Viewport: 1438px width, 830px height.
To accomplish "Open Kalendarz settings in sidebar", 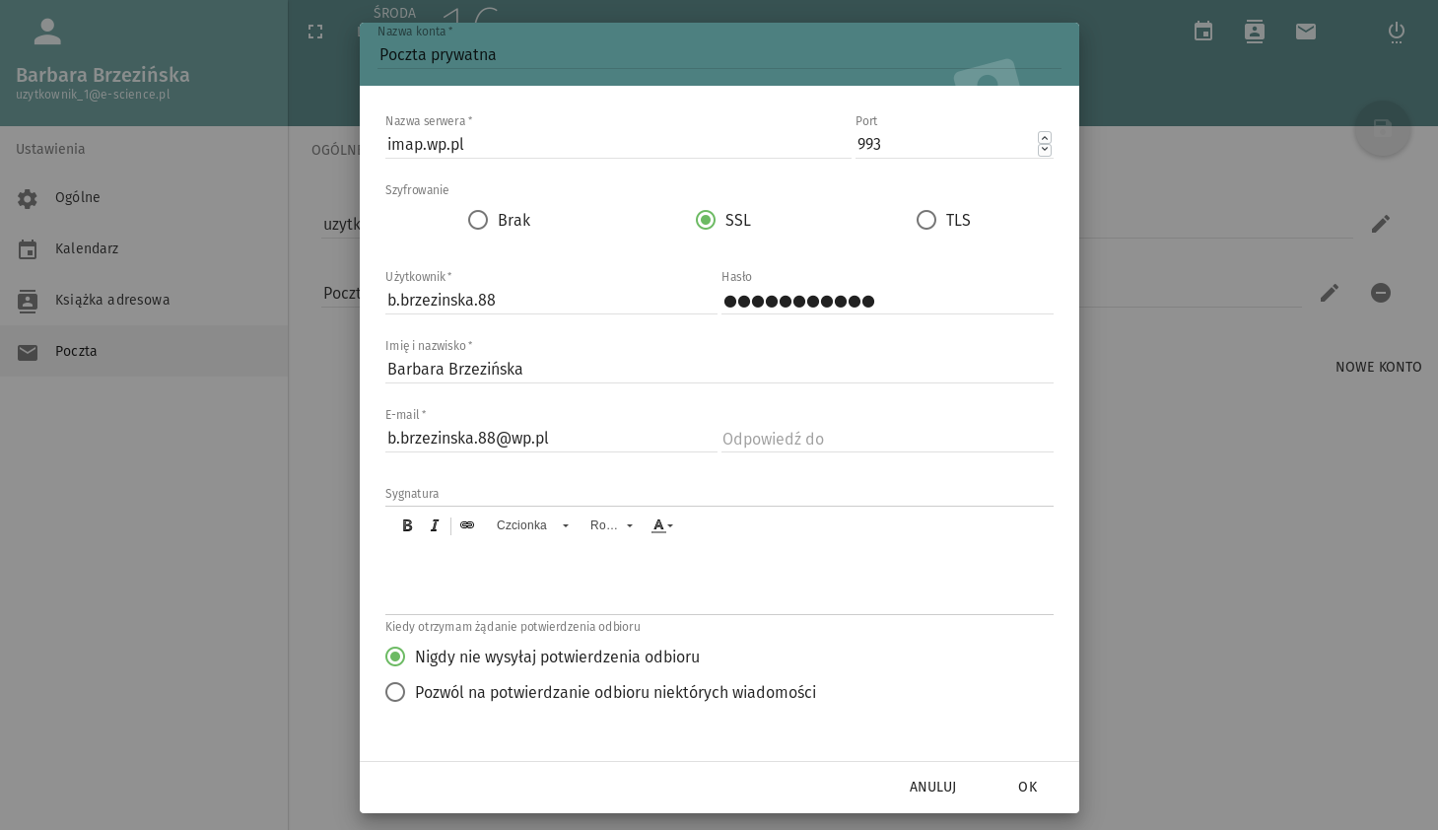I will pos(144,248).
